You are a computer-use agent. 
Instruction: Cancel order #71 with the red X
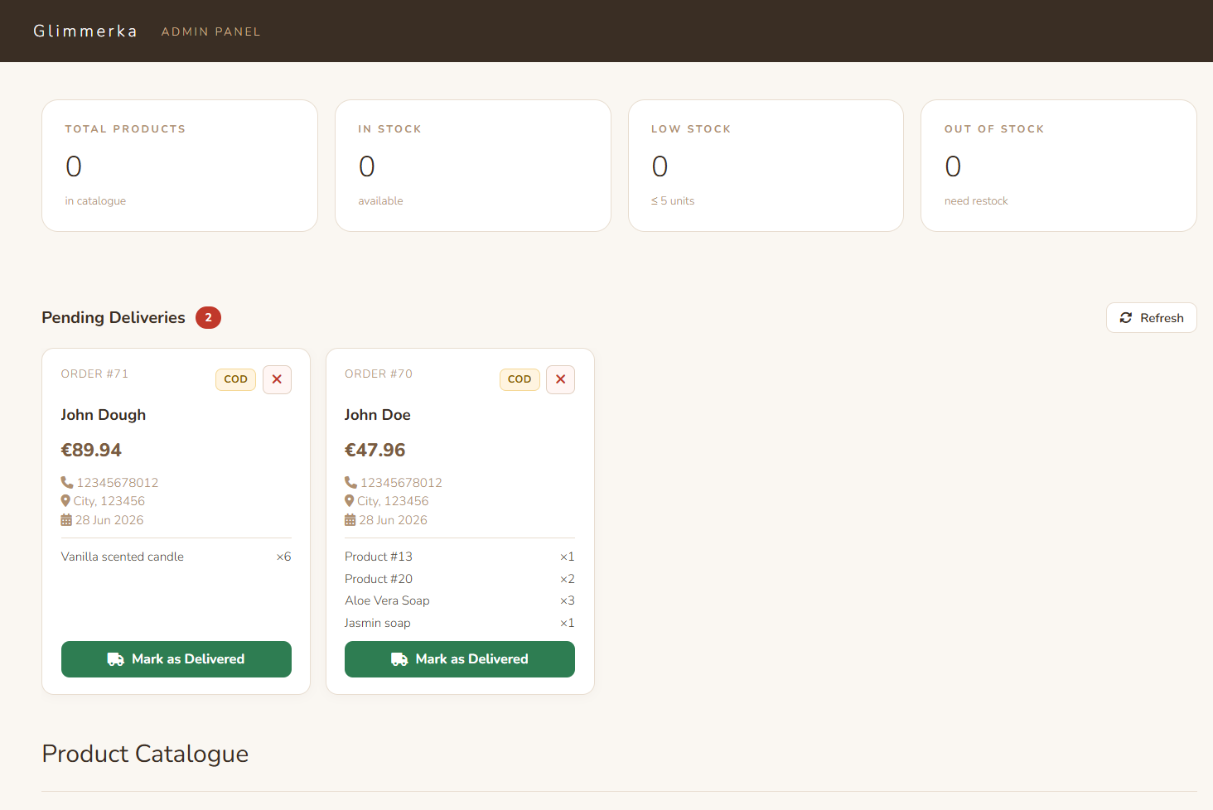pos(277,379)
